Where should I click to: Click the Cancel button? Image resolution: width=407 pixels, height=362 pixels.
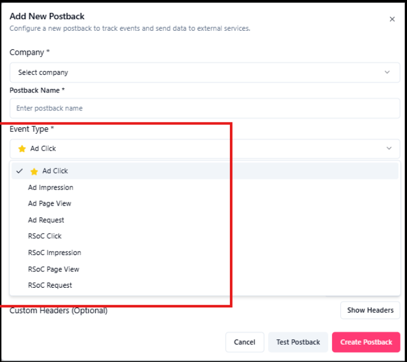click(x=244, y=342)
